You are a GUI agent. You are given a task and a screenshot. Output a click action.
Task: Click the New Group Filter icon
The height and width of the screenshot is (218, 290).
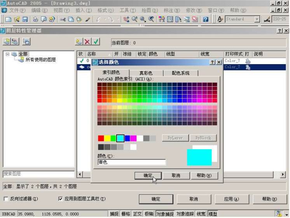tap(15, 42)
